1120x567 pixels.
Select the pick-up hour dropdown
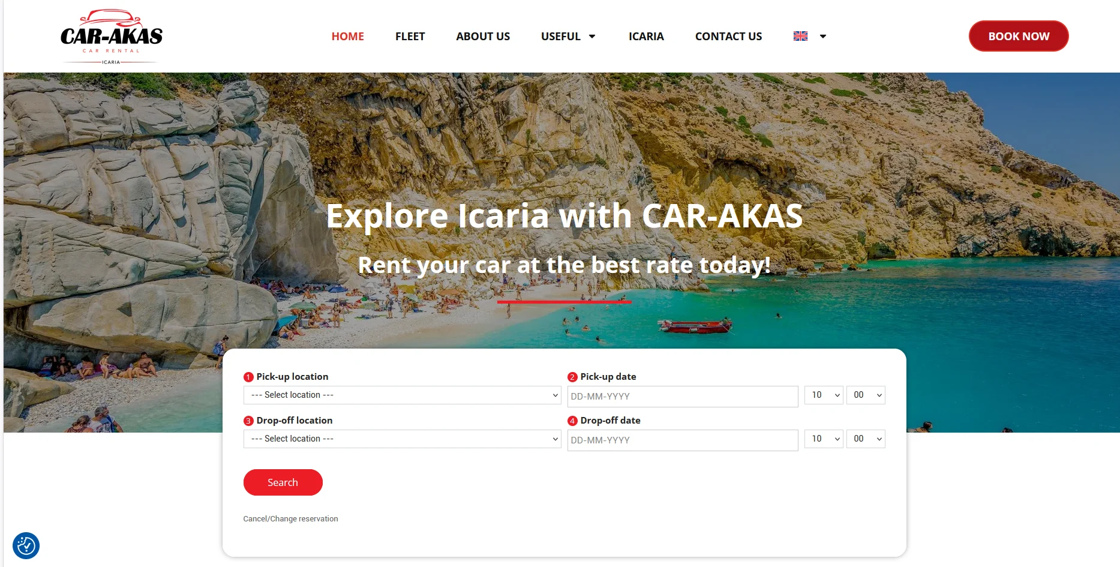824,395
